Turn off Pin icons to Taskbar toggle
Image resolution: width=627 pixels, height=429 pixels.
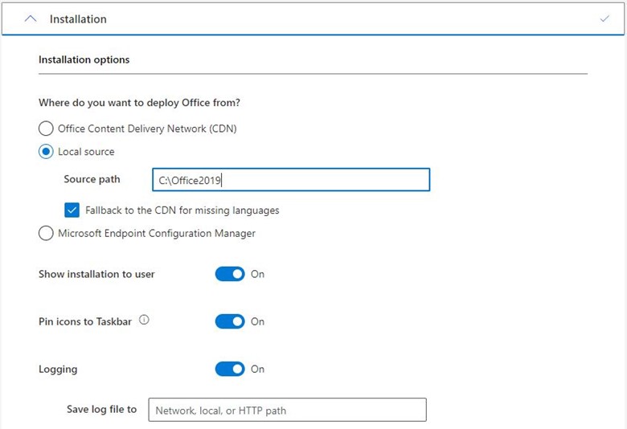(x=230, y=321)
